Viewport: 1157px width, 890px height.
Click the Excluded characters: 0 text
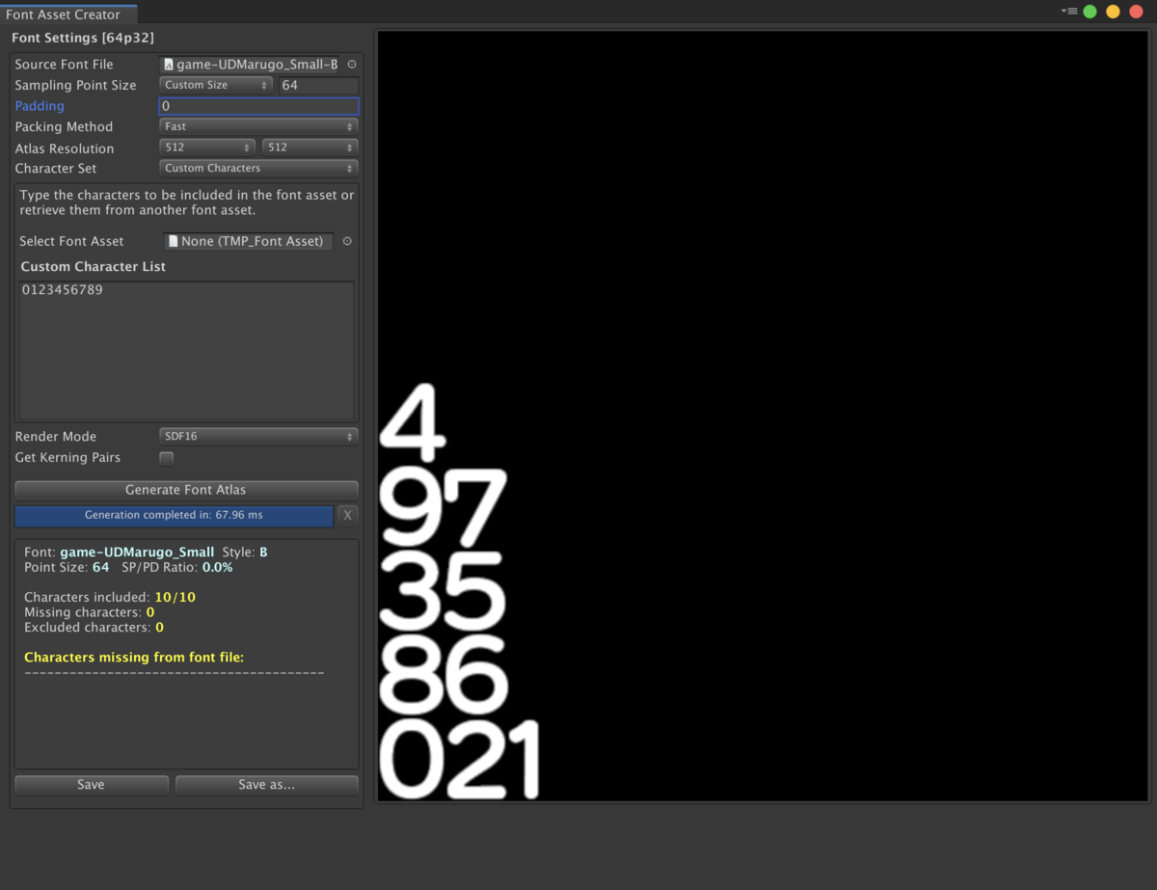coord(94,628)
